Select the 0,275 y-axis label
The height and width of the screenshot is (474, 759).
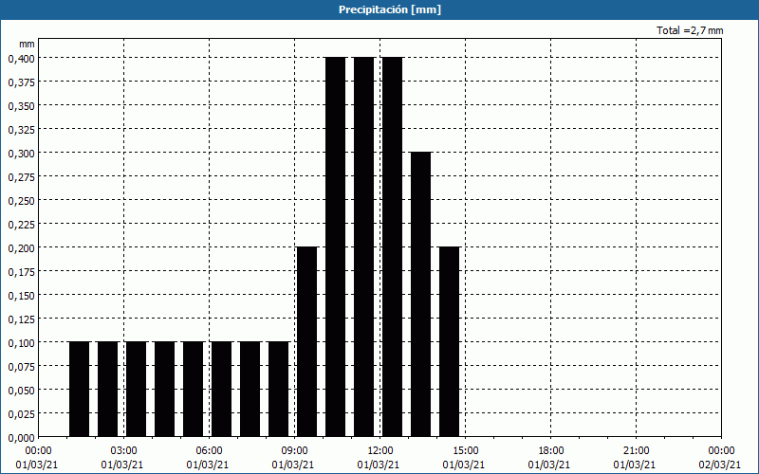22,176
